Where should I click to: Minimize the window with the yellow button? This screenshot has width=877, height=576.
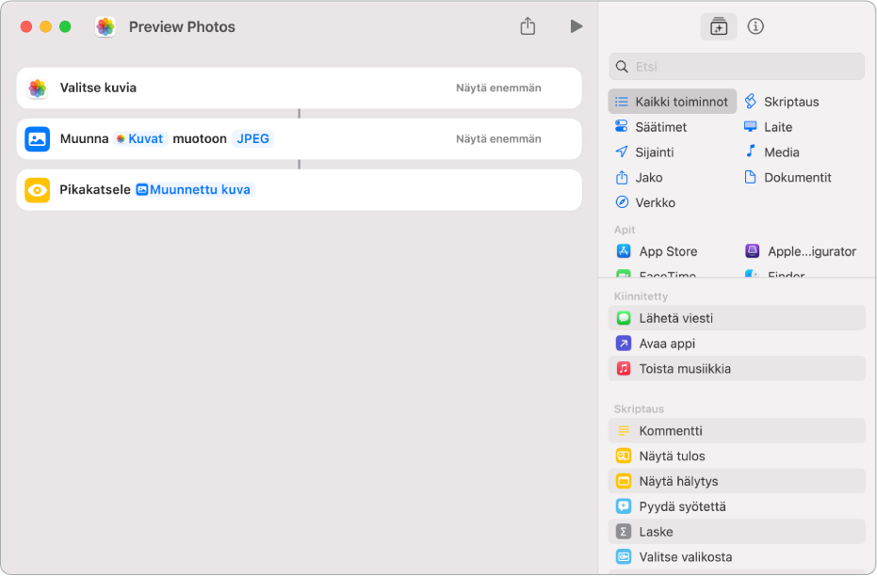[46, 26]
